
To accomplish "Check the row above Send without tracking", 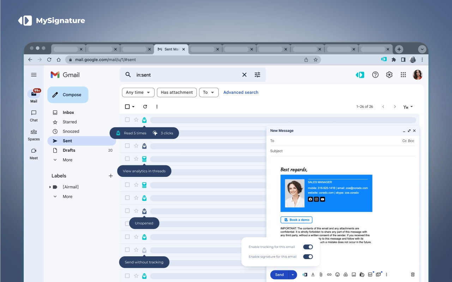I will click(x=127, y=250).
